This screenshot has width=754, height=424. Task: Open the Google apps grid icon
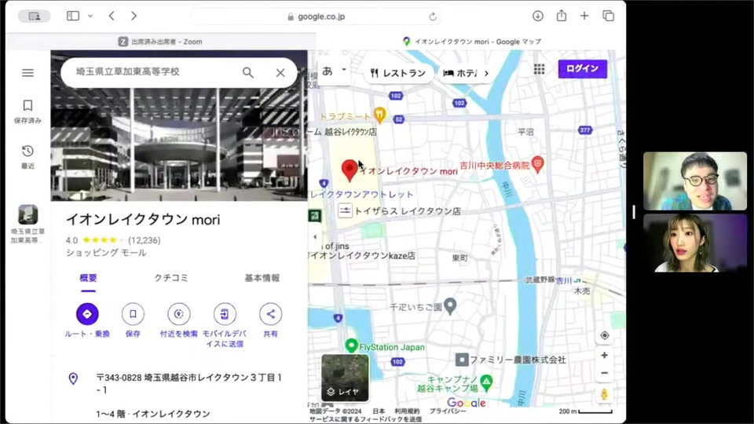(x=539, y=69)
